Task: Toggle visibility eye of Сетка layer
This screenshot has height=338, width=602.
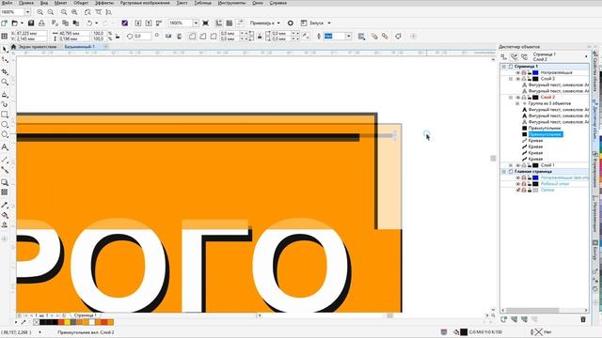Action: [517, 190]
